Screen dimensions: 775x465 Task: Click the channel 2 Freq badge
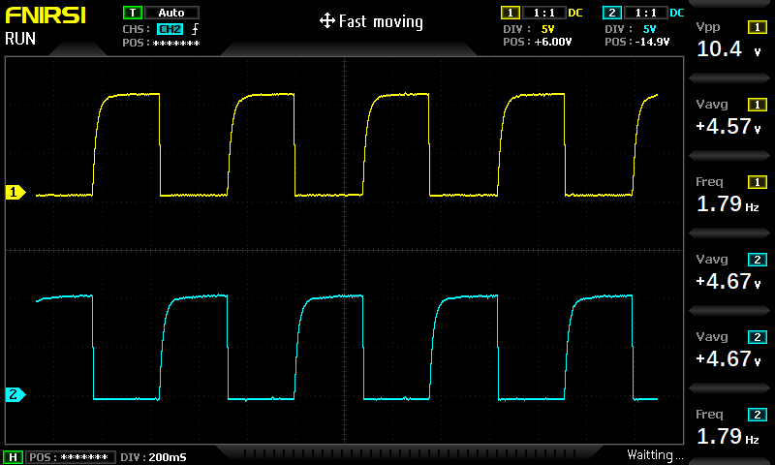point(758,415)
